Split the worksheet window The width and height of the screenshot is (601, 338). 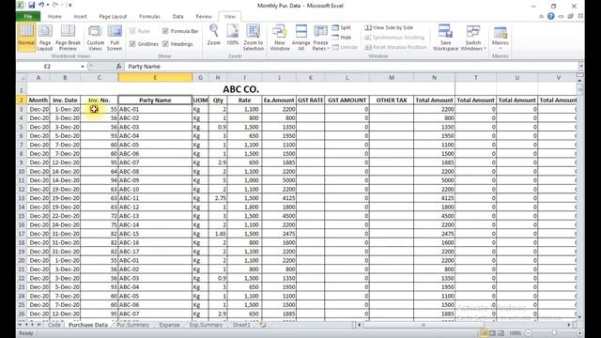pyautogui.click(x=342, y=27)
